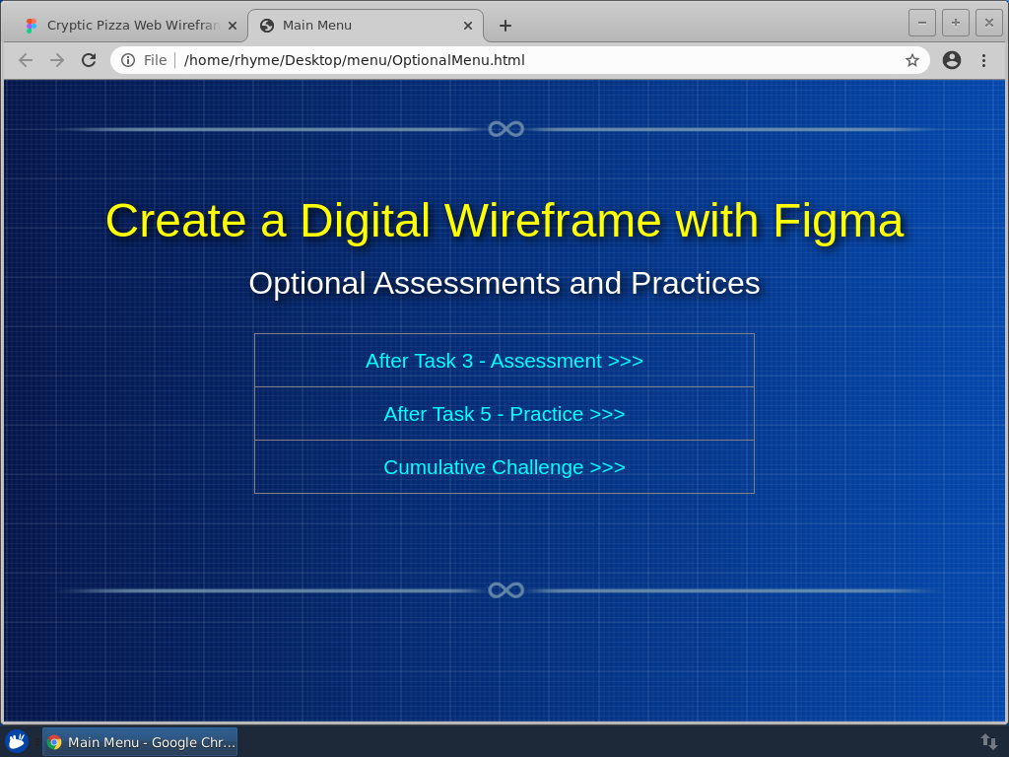
Task: Reload the Main Menu page
Action: pos(89,60)
